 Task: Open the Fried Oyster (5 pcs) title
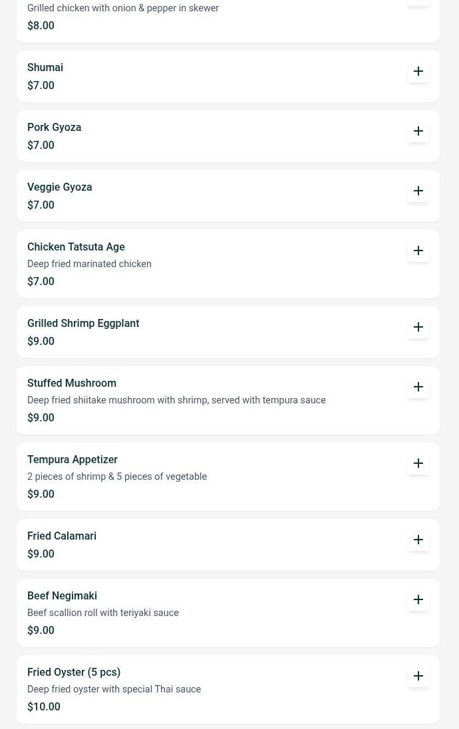point(73,673)
